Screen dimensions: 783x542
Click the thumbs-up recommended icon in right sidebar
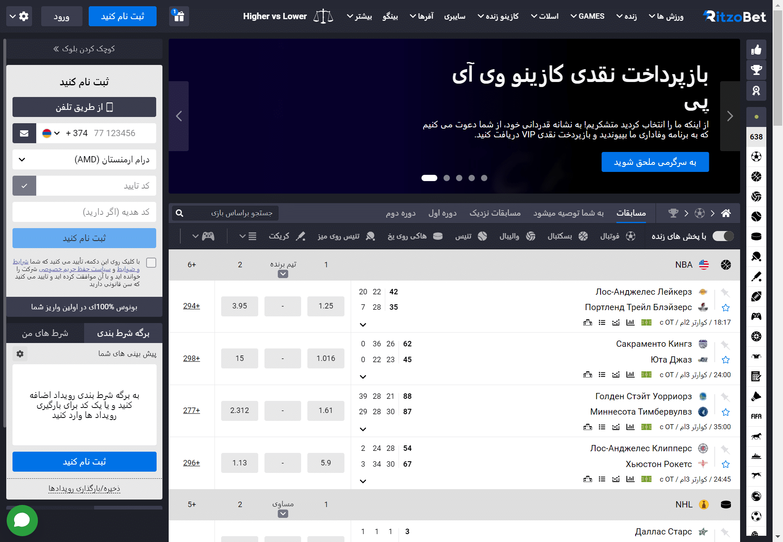756,50
